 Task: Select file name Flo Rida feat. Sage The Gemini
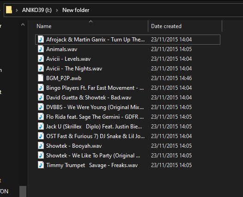[95, 117]
